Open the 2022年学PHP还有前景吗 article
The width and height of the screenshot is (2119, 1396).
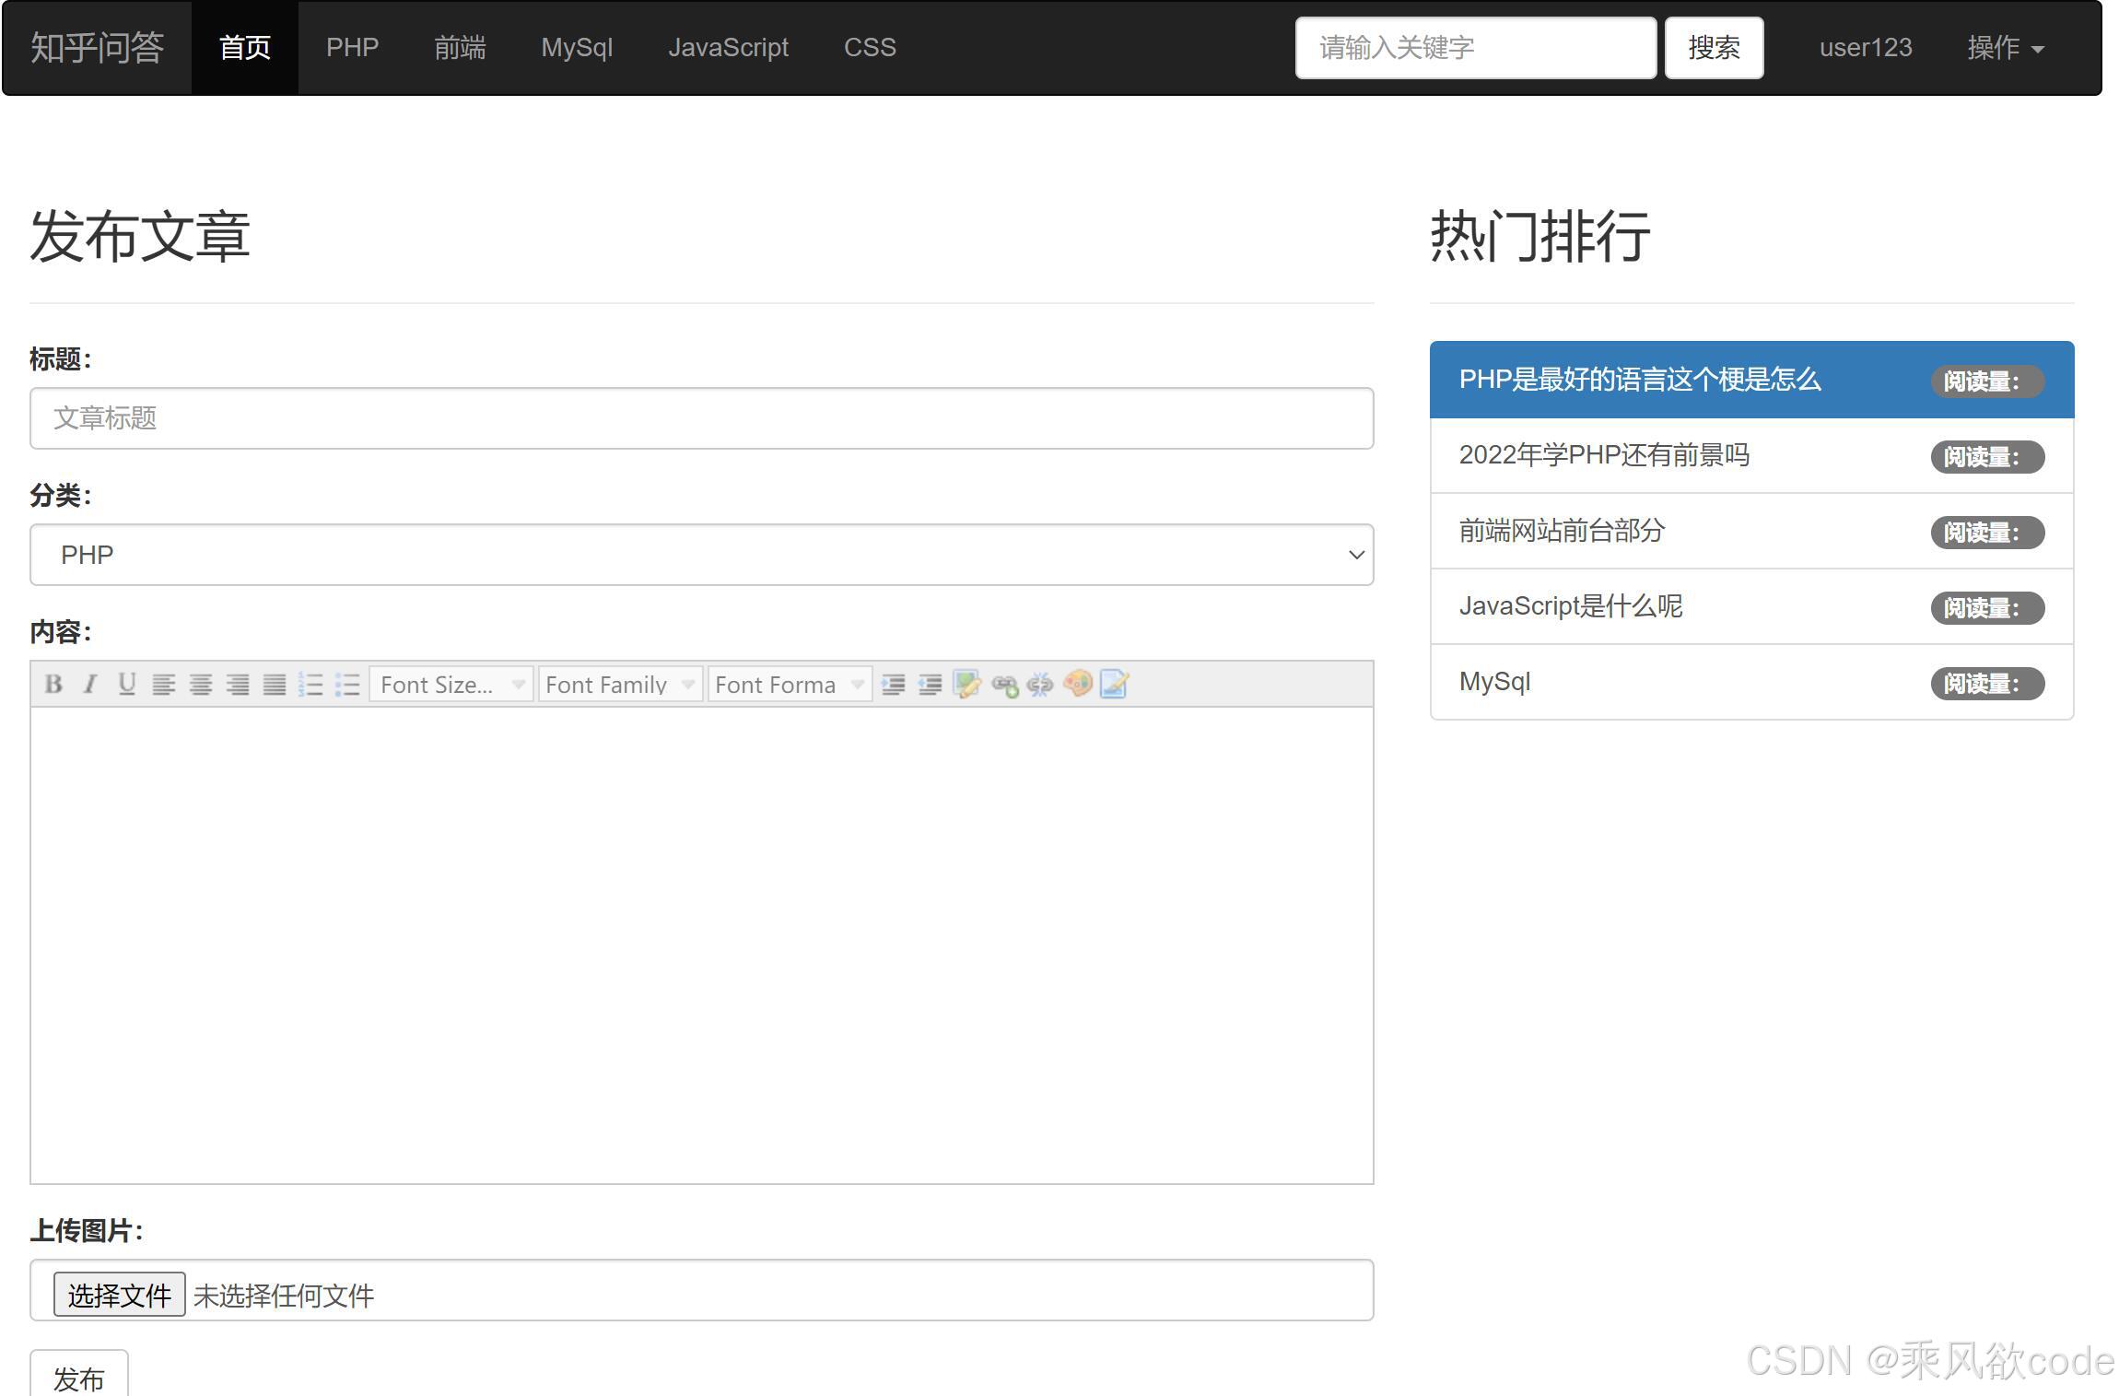pos(1605,455)
